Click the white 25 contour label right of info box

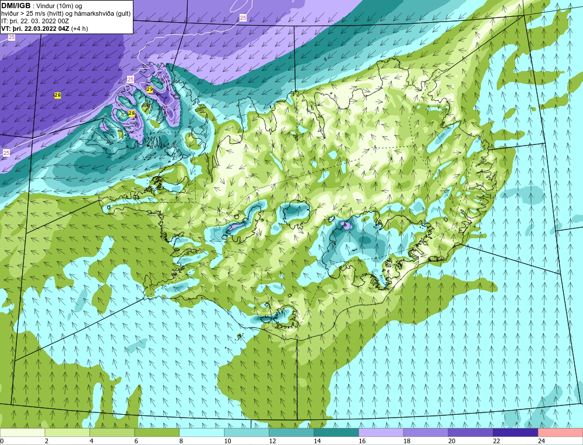tap(243, 17)
